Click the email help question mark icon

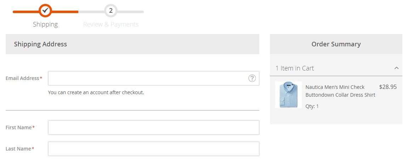[x=252, y=78]
